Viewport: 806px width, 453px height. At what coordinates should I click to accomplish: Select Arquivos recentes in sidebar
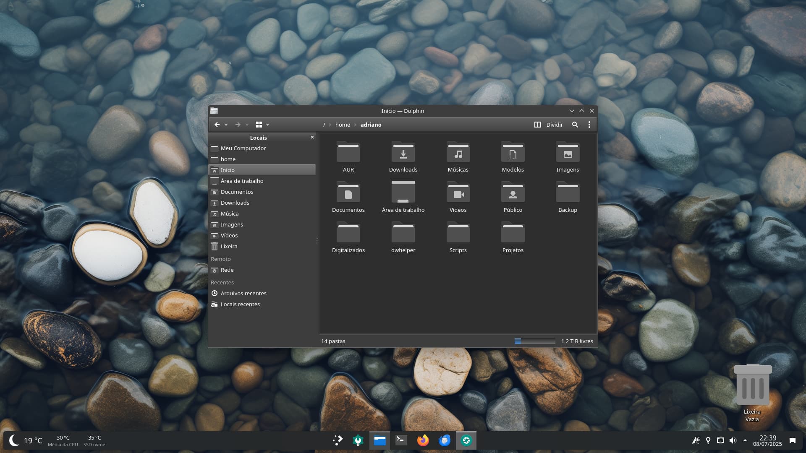point(243,293)
